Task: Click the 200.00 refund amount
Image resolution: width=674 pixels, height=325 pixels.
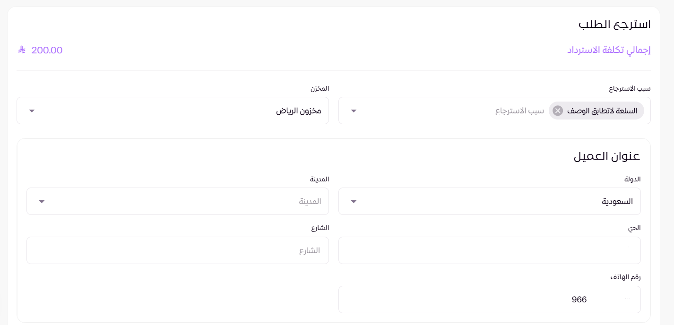Action: coord(47,50)
